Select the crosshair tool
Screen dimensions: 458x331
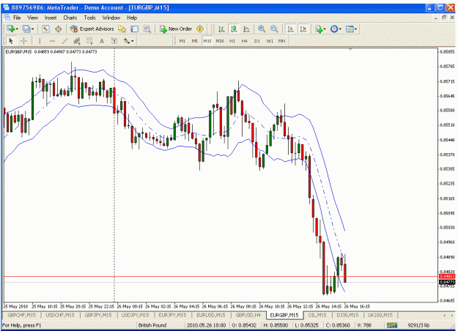click(23, 41)
